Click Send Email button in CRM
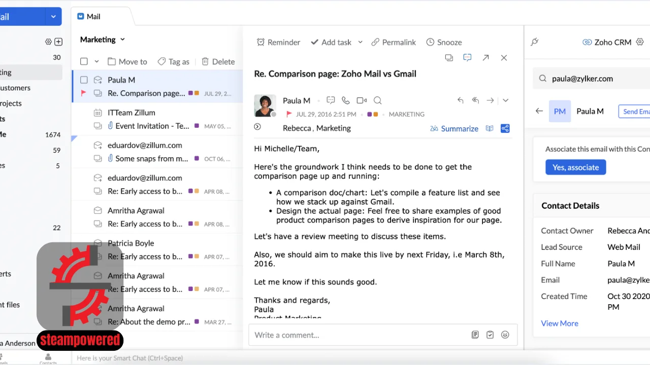 [x=634, y=112]
